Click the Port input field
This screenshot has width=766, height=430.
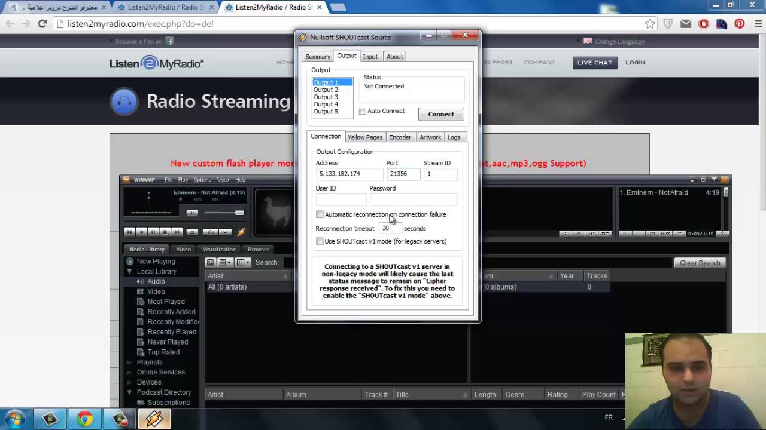[403, 174]
